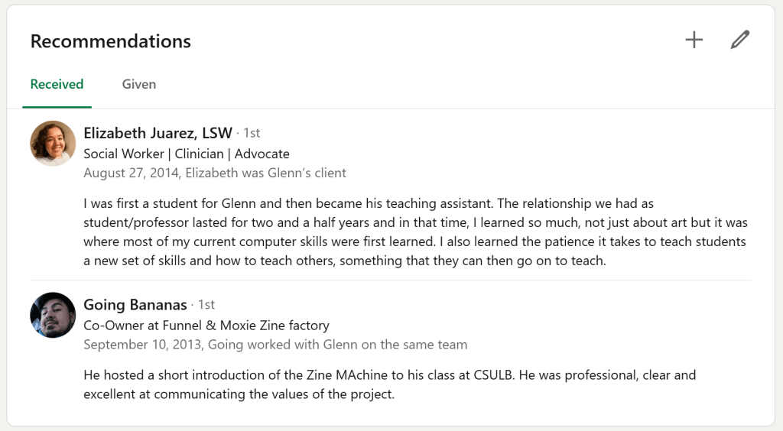
Task: Click the 1st badge beside Going Bananas
Action: [206, 305]
